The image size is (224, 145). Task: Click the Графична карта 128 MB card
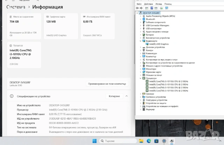[x=61, y=26]
